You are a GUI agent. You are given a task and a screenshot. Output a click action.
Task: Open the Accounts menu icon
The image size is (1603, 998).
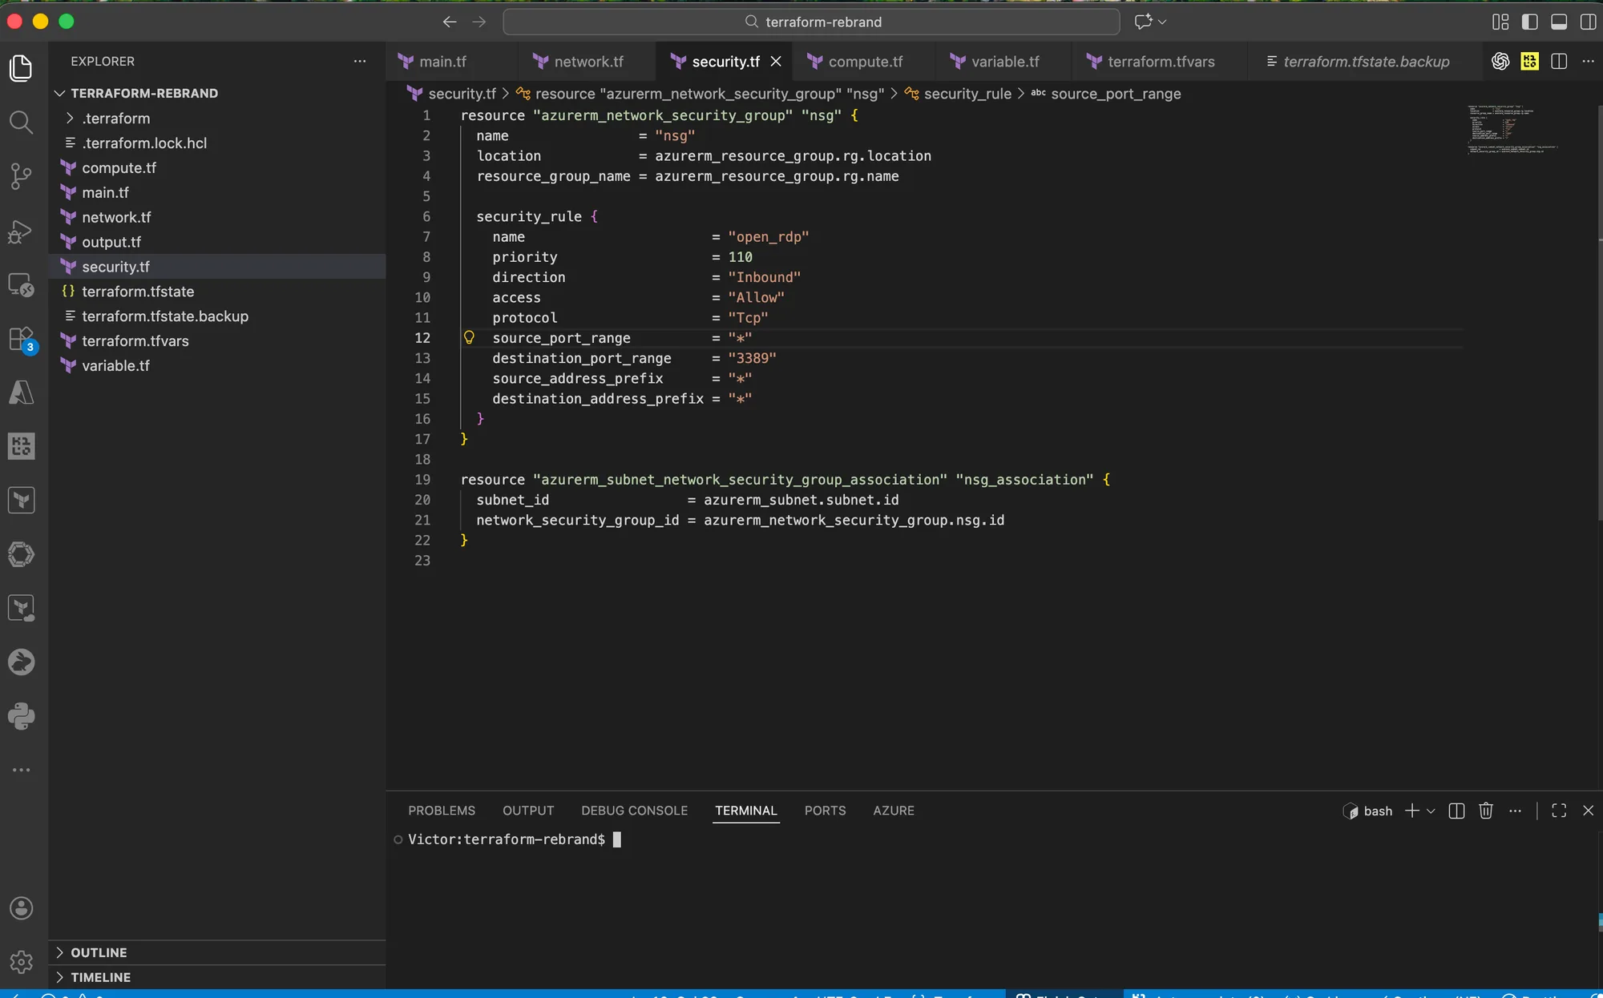[22, 908]
